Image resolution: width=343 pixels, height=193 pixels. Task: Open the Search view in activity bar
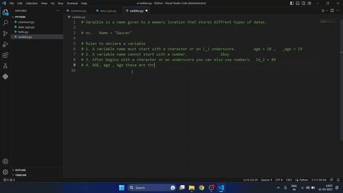[x=5, y=23]
